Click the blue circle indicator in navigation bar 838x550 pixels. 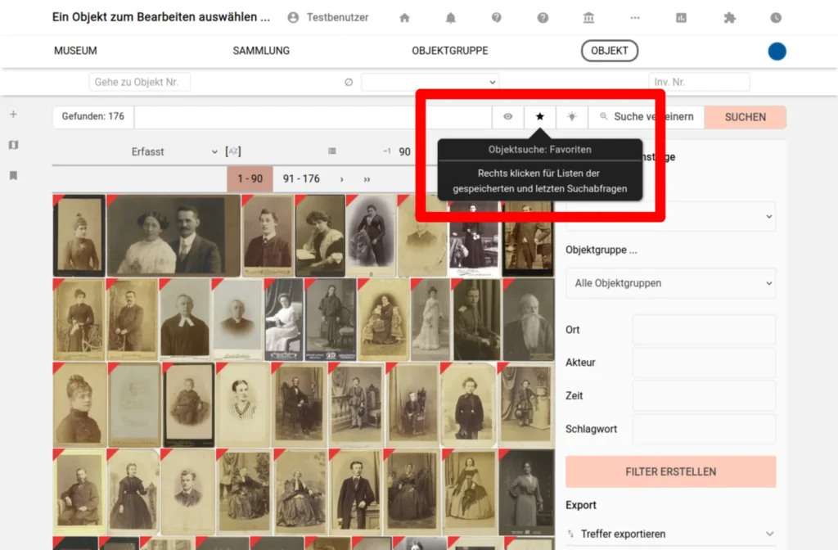click(777, 52)
